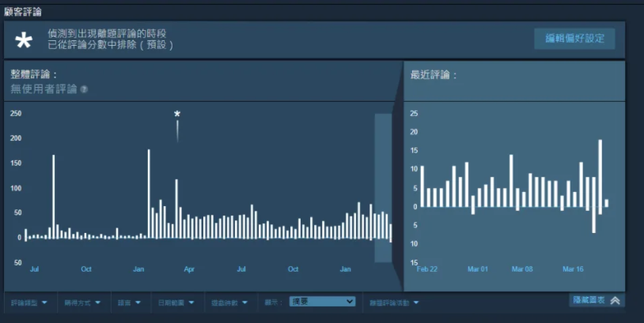The width and height of the screenshot is (644, 323).
Task: Open the 評論類型 filter dropdown
Action: pos(29,302)
